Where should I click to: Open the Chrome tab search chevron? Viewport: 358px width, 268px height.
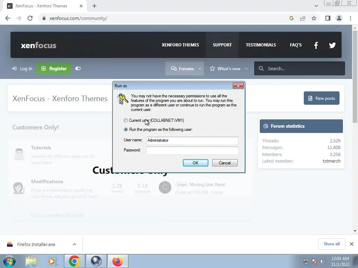coord(316,6)
